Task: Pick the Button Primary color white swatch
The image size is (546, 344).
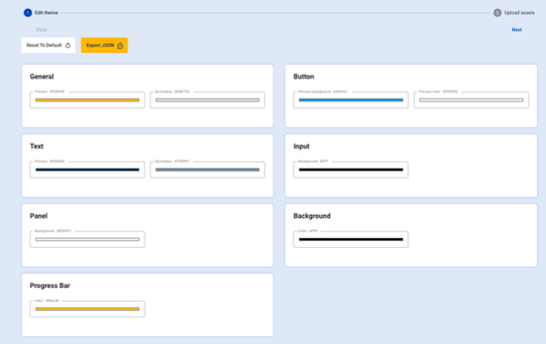Action: pyautogui.click(x=471, y=101)
